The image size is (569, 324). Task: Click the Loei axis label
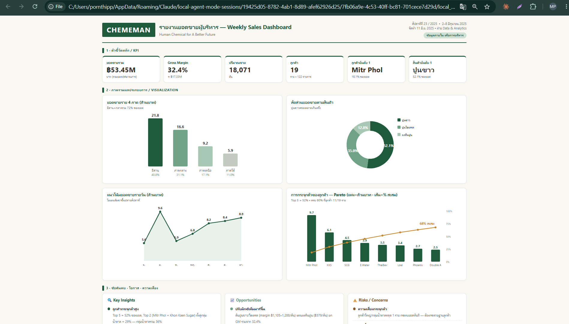click(400, 265)
